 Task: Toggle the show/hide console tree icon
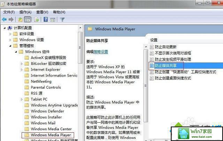click(x=28, y=19)
